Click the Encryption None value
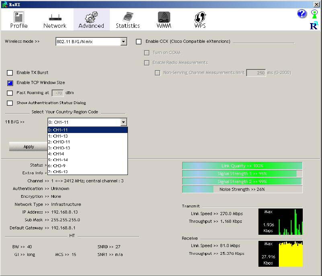The image size is (322, 276). tap(56, 197)
